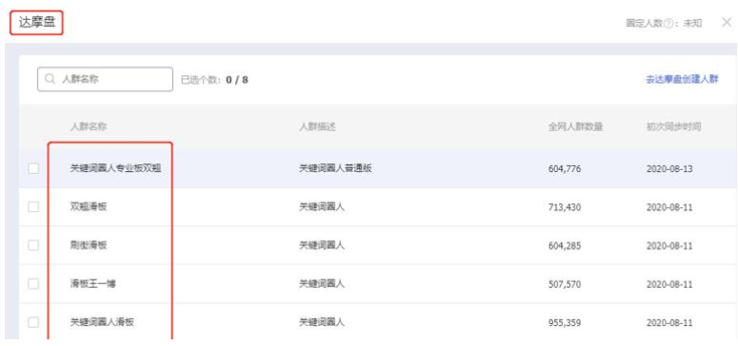Tick the 关键词圈人滑板 row checkbox
The image size is (738, 346).
pyautogui.click(x=33, y=322)
